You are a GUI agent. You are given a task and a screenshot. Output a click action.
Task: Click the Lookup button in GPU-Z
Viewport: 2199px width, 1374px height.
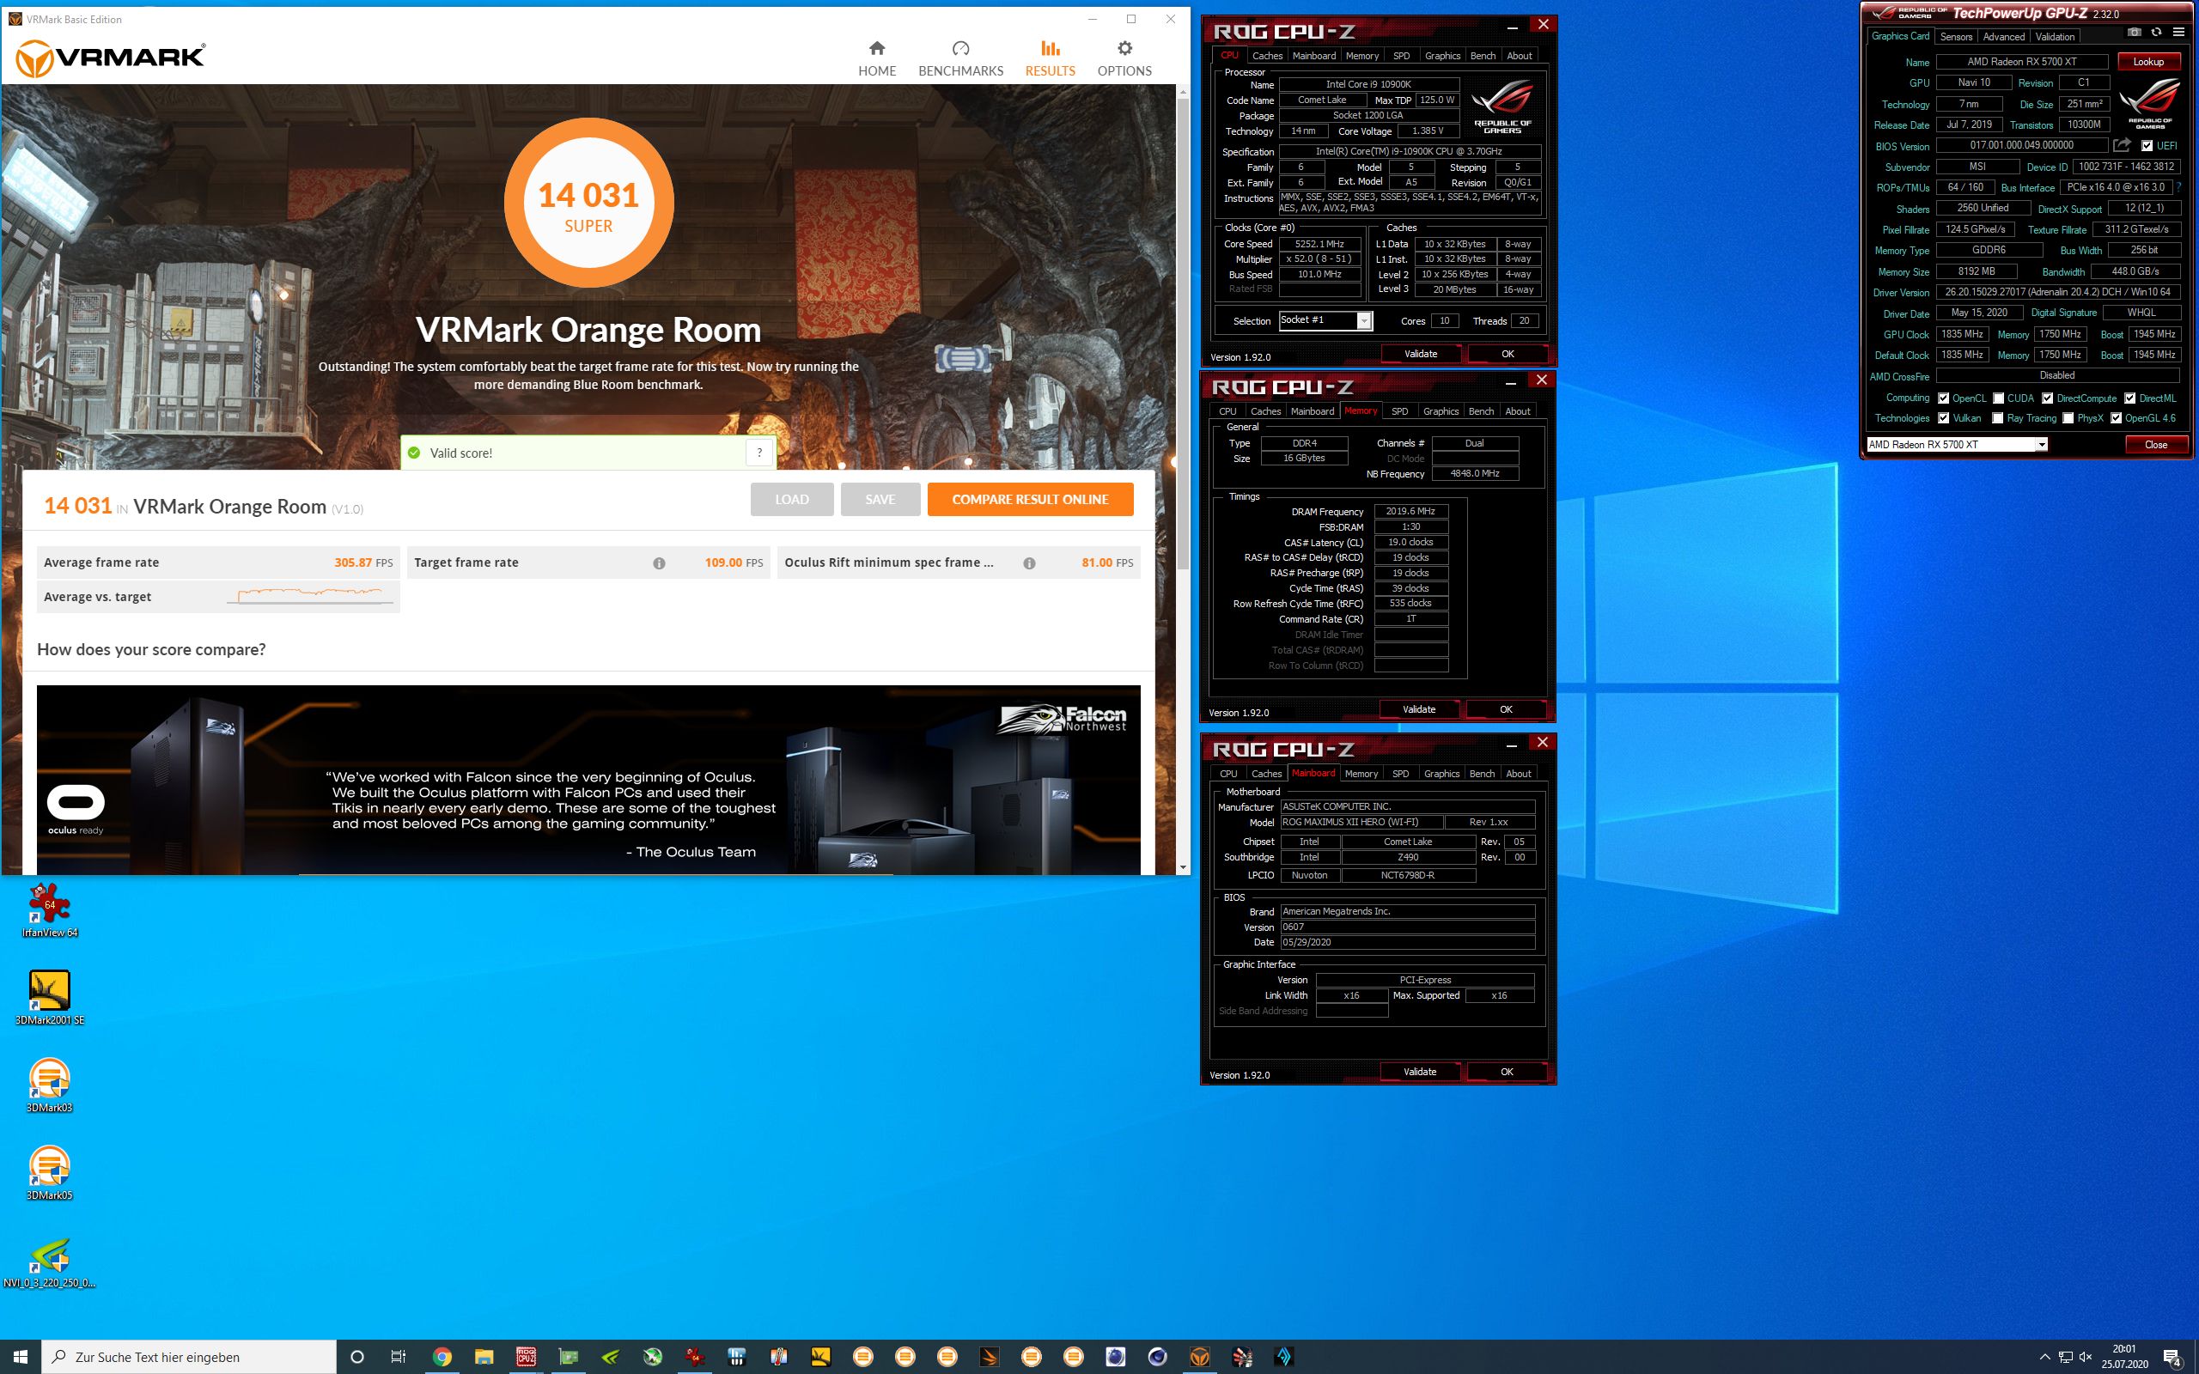(x=2148, y=62)
